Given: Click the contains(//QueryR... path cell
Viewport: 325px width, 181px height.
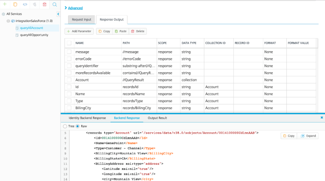Looking at the screenshot, I should (x=139, y=73).
